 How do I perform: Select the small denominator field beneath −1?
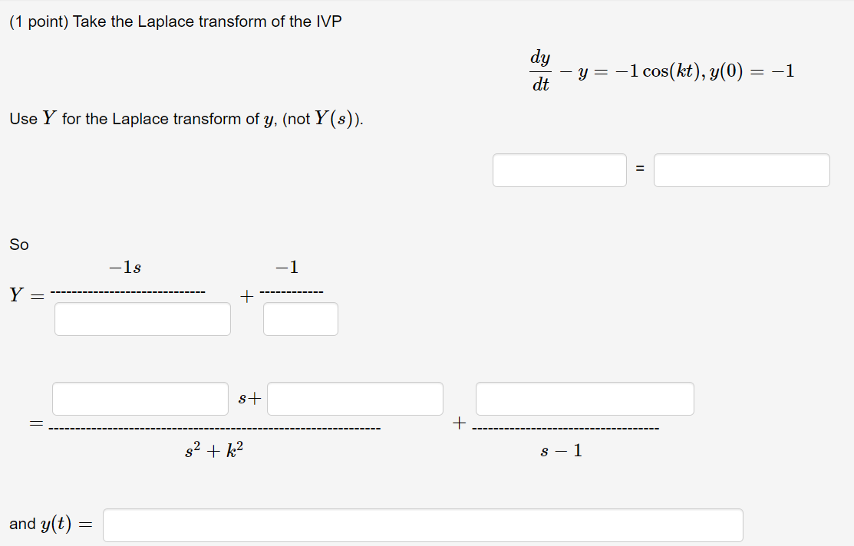pyautogui.click(x=300, y=319)
